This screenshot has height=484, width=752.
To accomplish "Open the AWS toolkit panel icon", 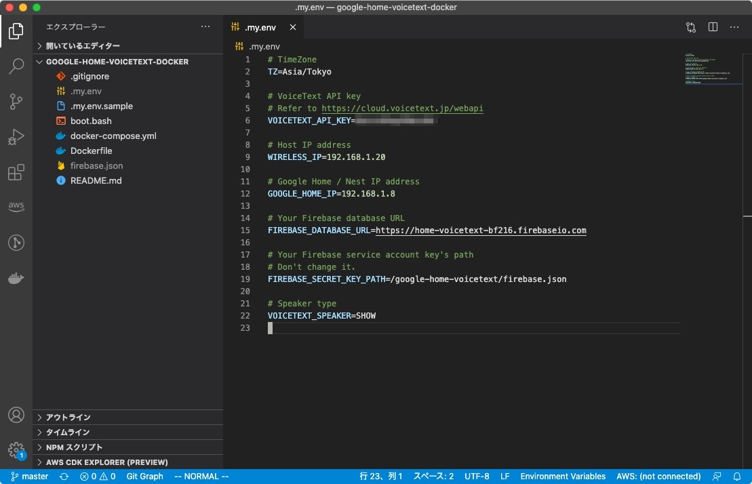I will (16, 207).
